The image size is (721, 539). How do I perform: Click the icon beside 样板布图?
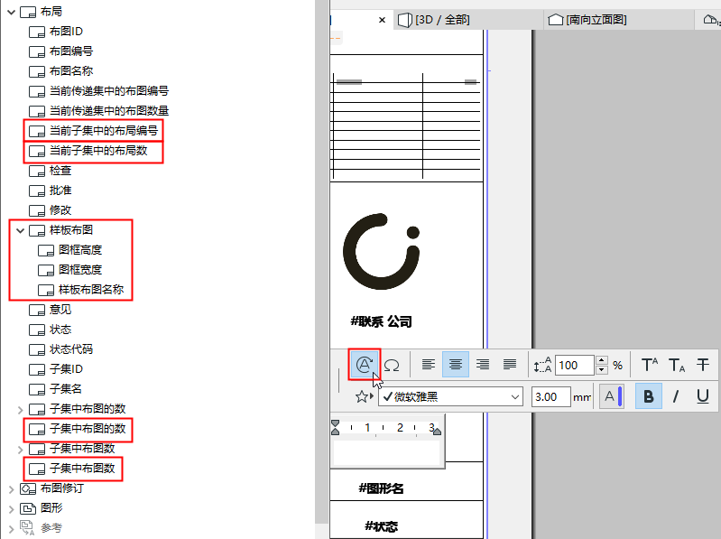37,230
